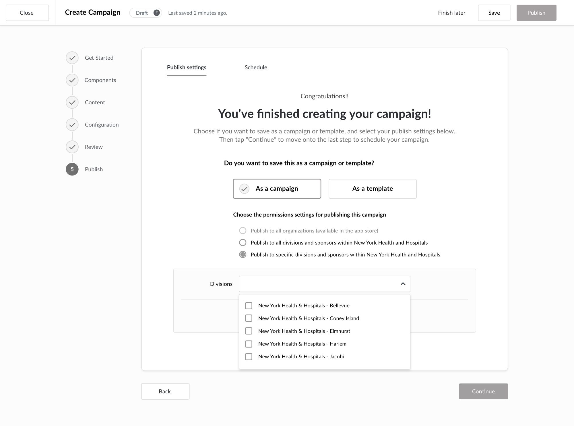Screen dimensions: 574x426
Task: Check the Coney Island division checkbox
Action: [249, 318]
